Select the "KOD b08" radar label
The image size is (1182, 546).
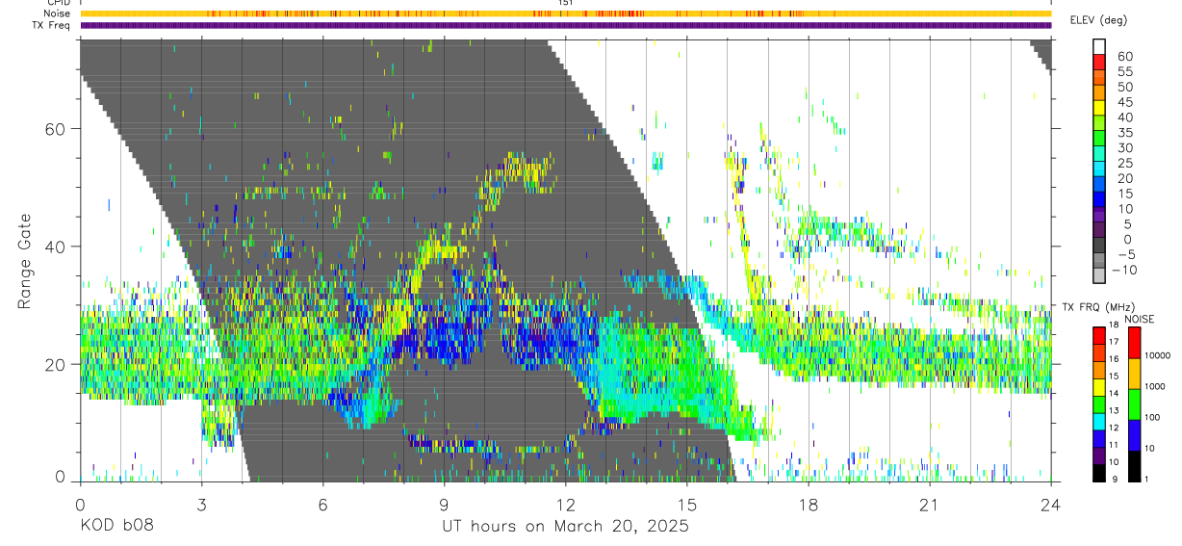click(x=116, y=527)
